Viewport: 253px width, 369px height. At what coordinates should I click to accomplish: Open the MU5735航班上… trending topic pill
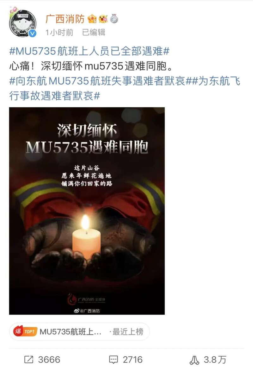click(79, 332)
